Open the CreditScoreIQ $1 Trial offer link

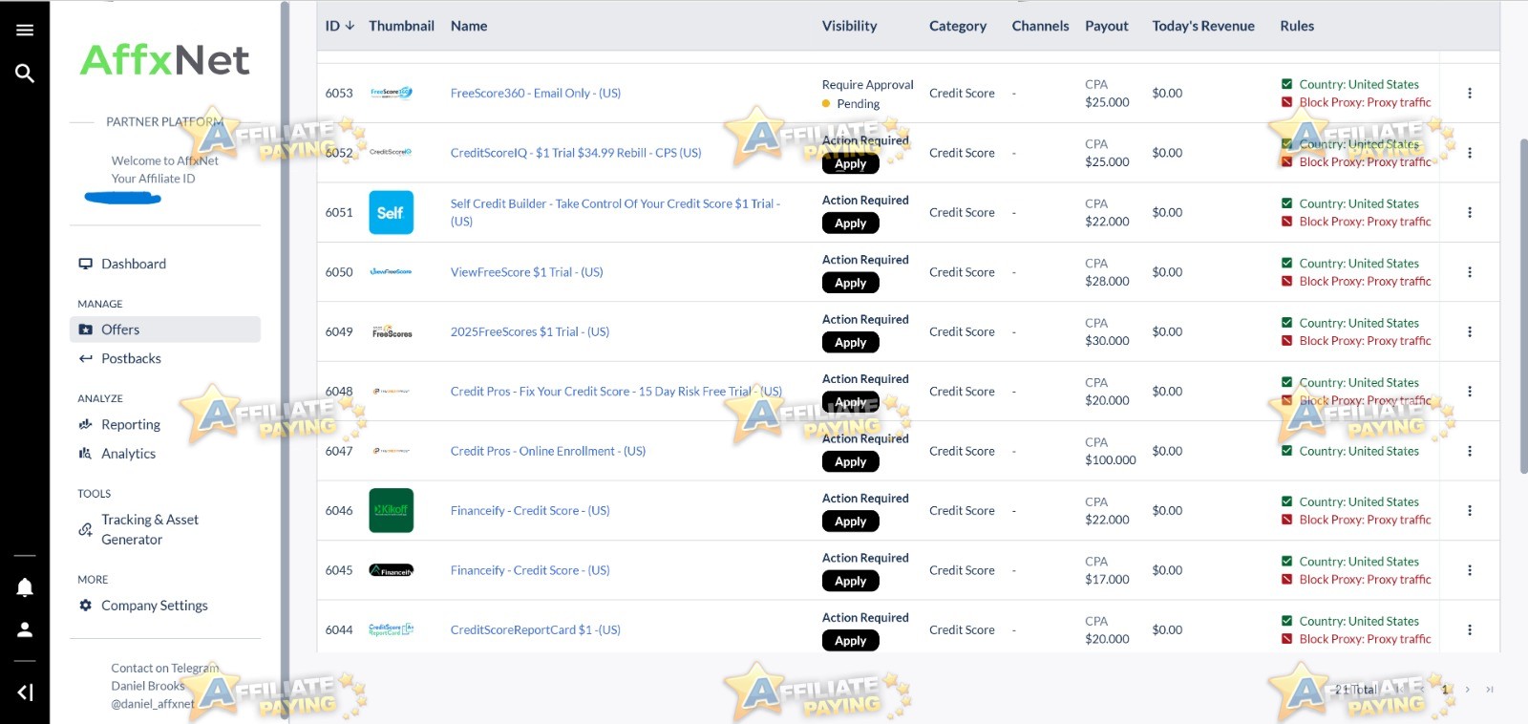point(576,153)
